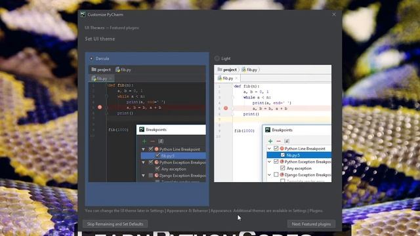The image size is (420, 236).
Task: Close the Customize PyCharm dialog
Action: 334,14
